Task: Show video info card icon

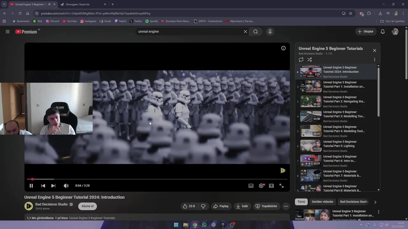Action: point(283,48)
